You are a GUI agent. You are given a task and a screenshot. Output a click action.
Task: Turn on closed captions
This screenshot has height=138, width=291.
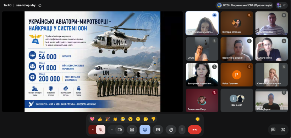[158, 130]
